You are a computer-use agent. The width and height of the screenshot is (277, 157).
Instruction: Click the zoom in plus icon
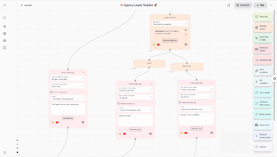(x=18, y=140)
